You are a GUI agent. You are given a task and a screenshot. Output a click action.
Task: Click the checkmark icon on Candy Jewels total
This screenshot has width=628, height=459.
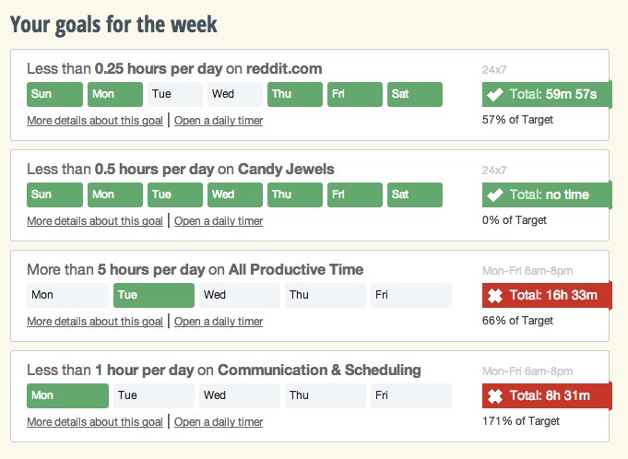(x=495, y=194)
